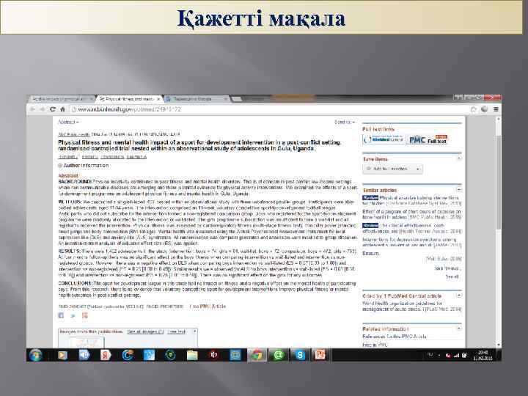This screenshot has height=396, width=528.
Task: Click 'Free text' link in images box
Action: [177, 331]
